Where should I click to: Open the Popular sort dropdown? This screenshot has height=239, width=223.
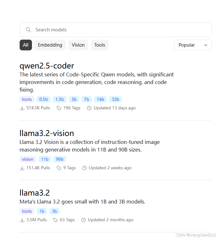tap(193, 45)
